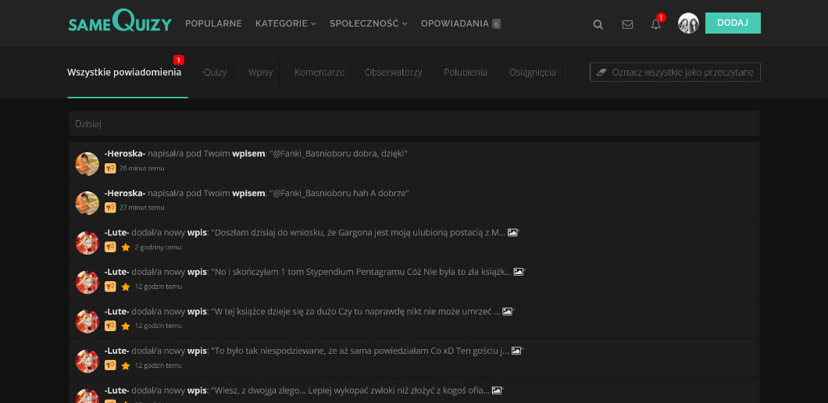Click the notifications bell icon
Screen dimensions: 828x403
[655, 24]
